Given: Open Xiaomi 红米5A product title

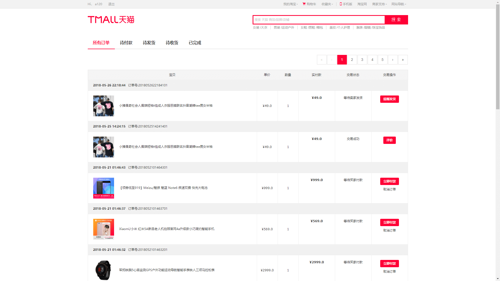Looking at the screenshot, I should [x=167, y=229].
